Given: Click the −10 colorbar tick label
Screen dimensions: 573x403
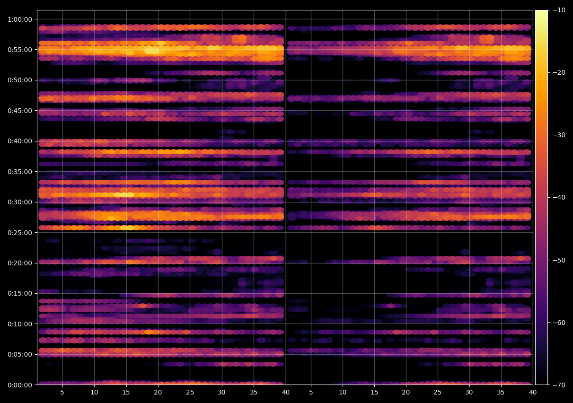Looking at the screenshot, I should pos(559,10).
